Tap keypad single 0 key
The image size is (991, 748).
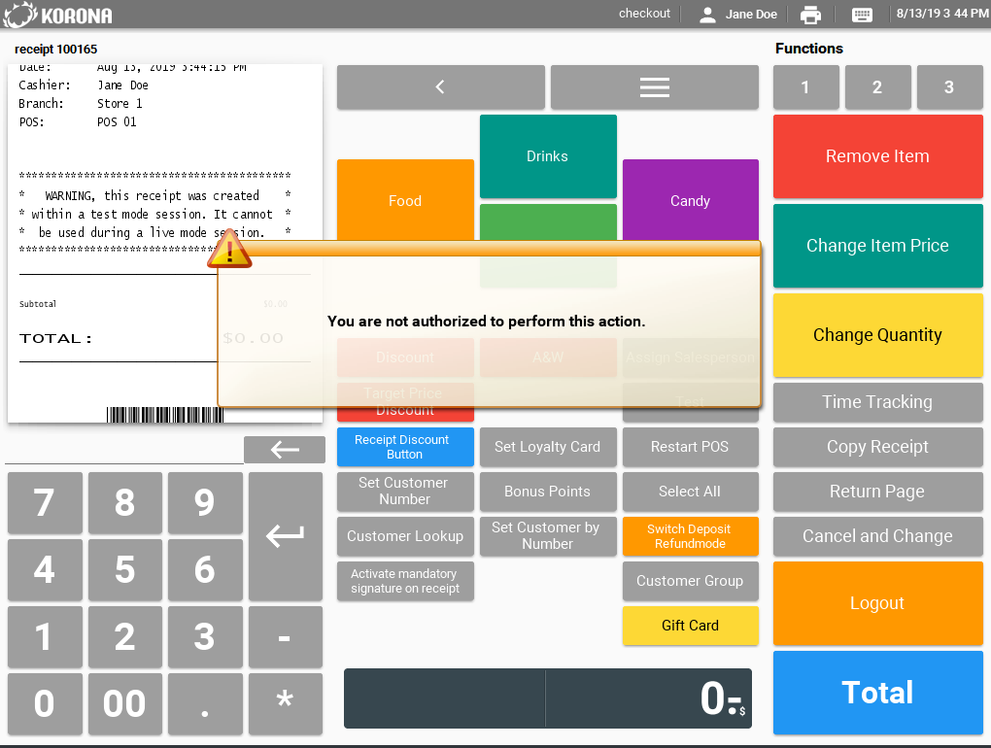tap(45, 703)
